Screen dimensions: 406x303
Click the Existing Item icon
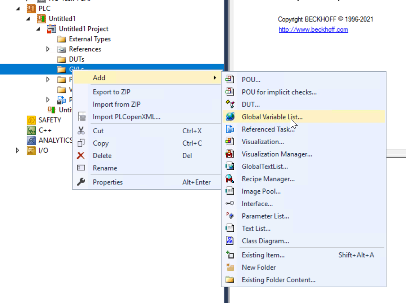[x=230, y=255]
